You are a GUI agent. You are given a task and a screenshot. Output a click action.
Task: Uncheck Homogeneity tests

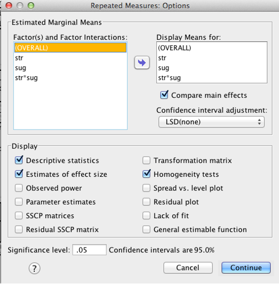pyautogui.click(x=147, y=174)
